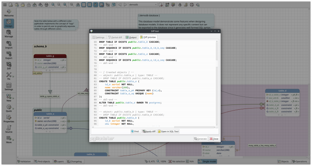Viewport: 312px width, 166px height.
Task: Click the Quick actions sidebar icon
Action: click(9, 109)
